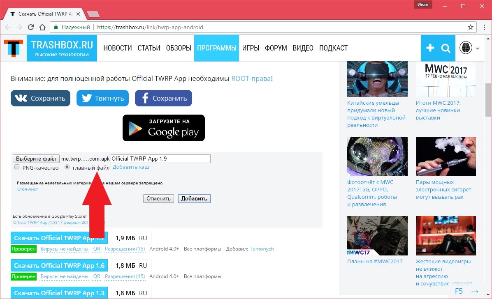Click the Trashbox T logo icon

[x=14, y=48]
